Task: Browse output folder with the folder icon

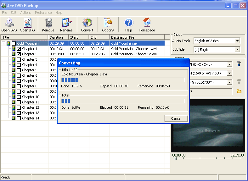Action: [x=239, y=91]
